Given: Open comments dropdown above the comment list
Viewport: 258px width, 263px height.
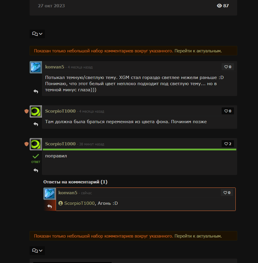Looking at the screenshot, I should [x=37, y=34].
